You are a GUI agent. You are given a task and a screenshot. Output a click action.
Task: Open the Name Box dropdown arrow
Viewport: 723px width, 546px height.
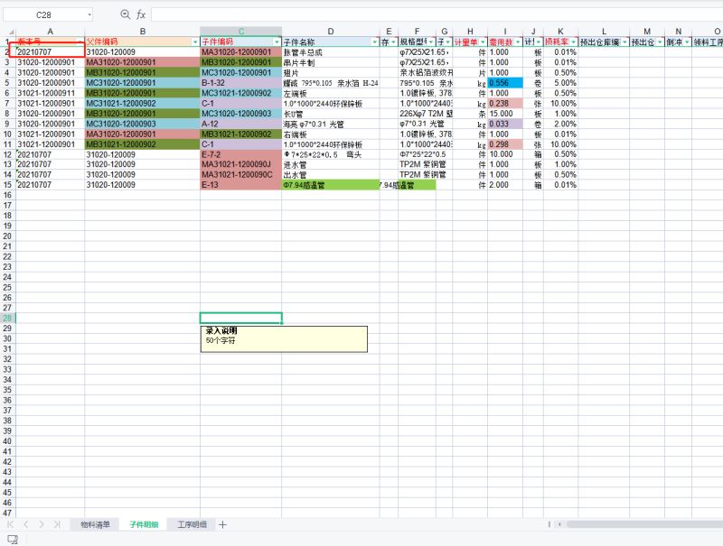coord(89,14)
